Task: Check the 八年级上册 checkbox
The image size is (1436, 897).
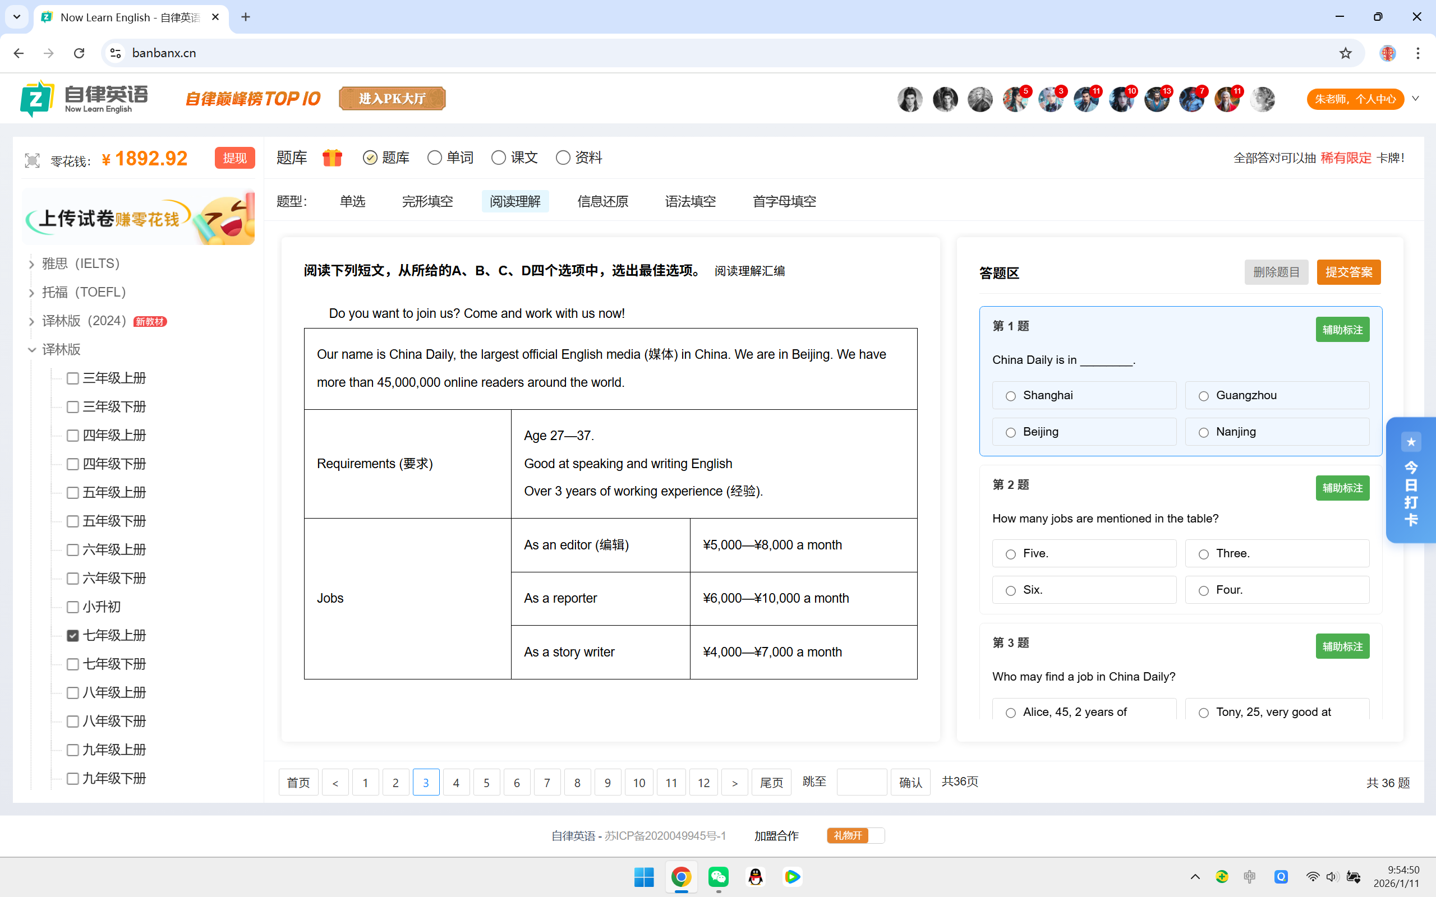Action: (73, 692)
